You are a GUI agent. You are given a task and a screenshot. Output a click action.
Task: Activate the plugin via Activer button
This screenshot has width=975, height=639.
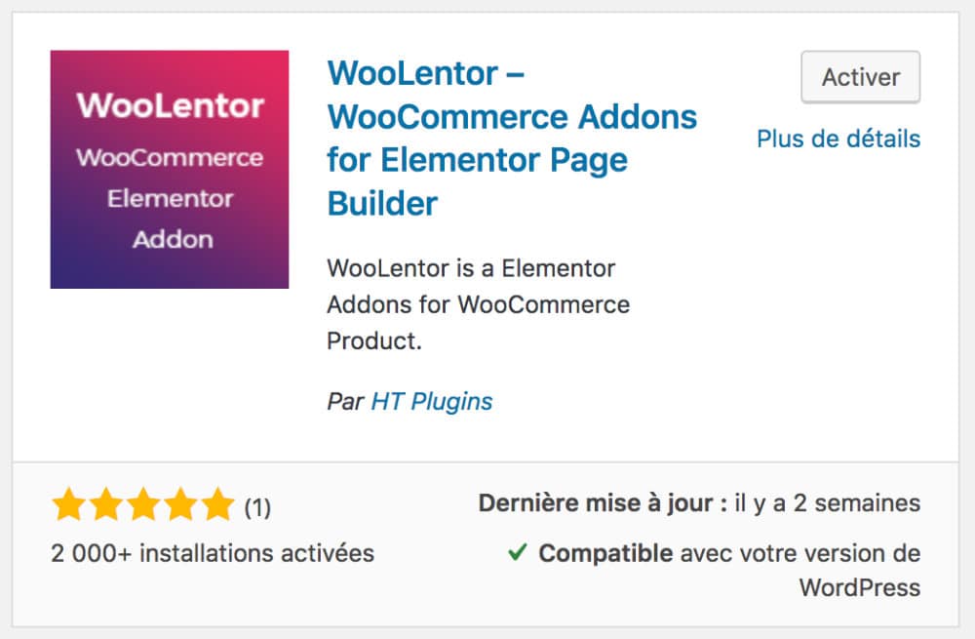tap(860, 77)
